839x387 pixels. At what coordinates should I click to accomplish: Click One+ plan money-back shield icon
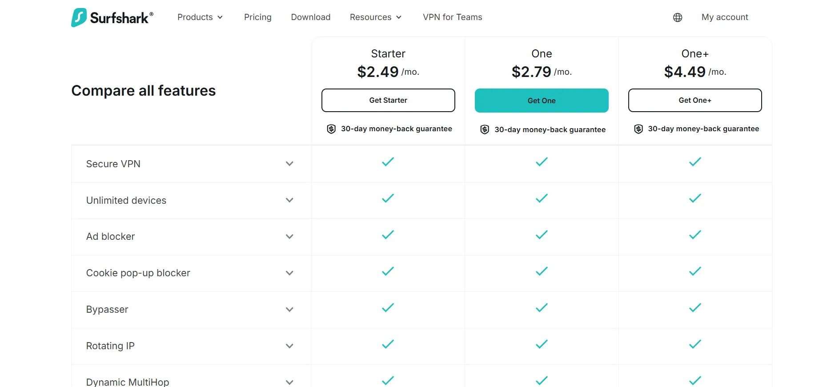(638, 129)
